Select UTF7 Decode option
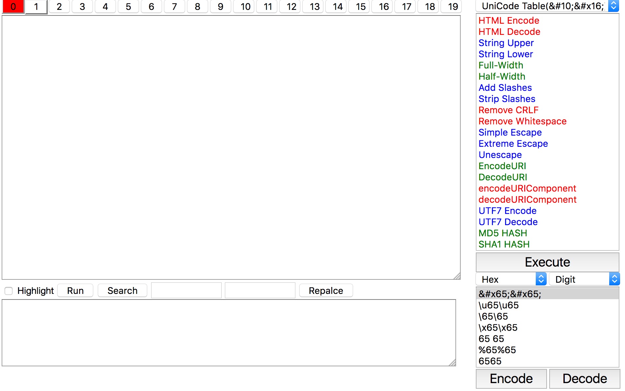Image resolution: width=625 pixels, height=391 pixels. click(x=547, y=222)
